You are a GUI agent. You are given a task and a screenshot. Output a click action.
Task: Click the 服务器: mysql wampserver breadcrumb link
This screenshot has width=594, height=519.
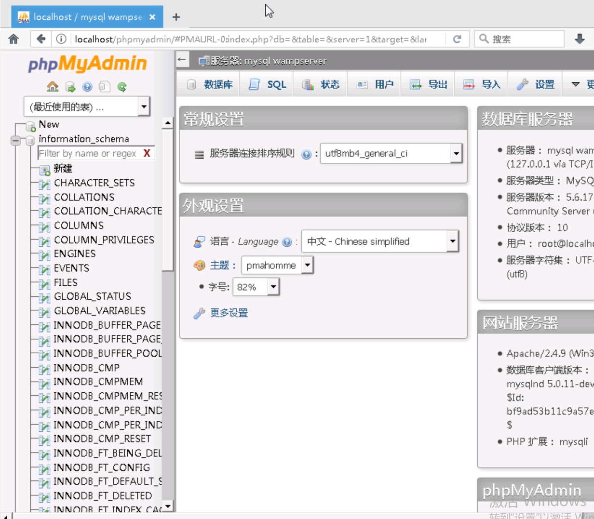coord(268,61)
